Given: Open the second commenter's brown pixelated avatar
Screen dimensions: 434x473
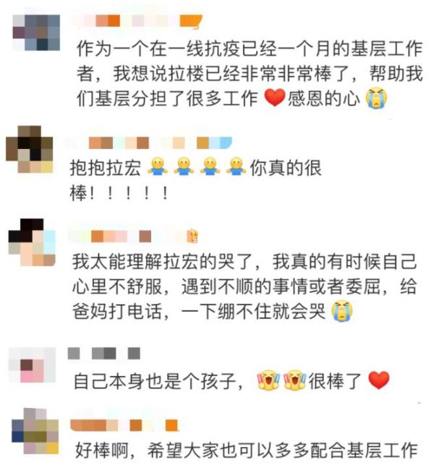Looking at the screenshot, I should 30,149.
